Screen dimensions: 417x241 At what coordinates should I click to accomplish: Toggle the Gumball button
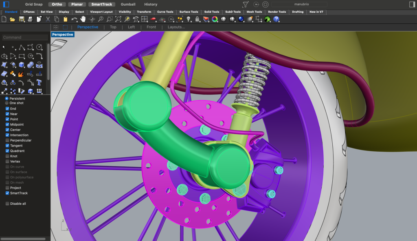coord(128,4)
